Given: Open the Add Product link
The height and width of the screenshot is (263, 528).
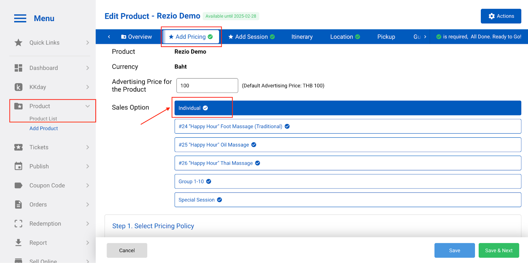Looking at the screenshot, I should click(44, 128).
